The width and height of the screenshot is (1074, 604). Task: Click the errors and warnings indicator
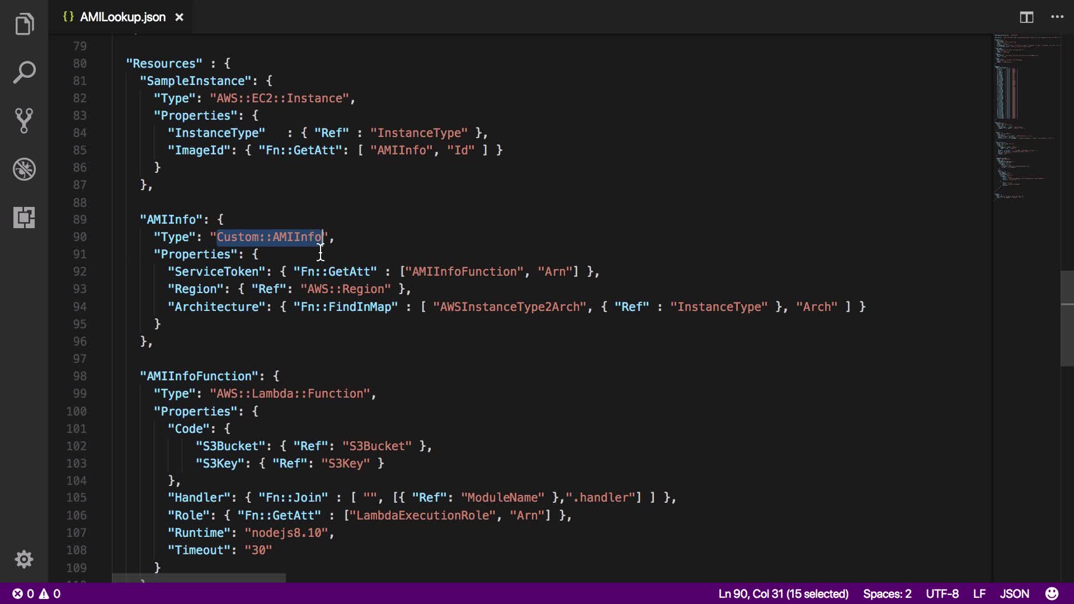(x=36, y=593)
